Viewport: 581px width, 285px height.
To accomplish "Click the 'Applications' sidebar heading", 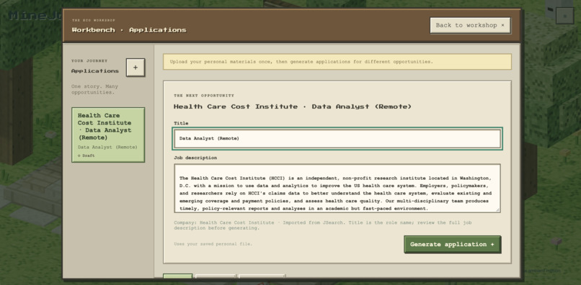I will [x=95, y=71].
